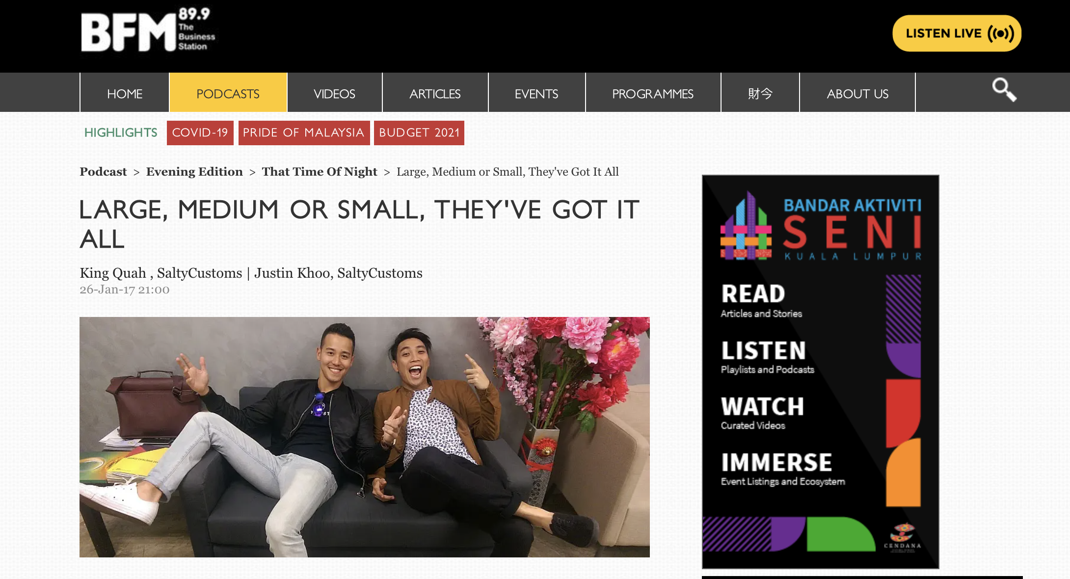This screenshot has width=1070, height=579.
Task: Open the search magnifier icon
Action: pos(1004,90)
